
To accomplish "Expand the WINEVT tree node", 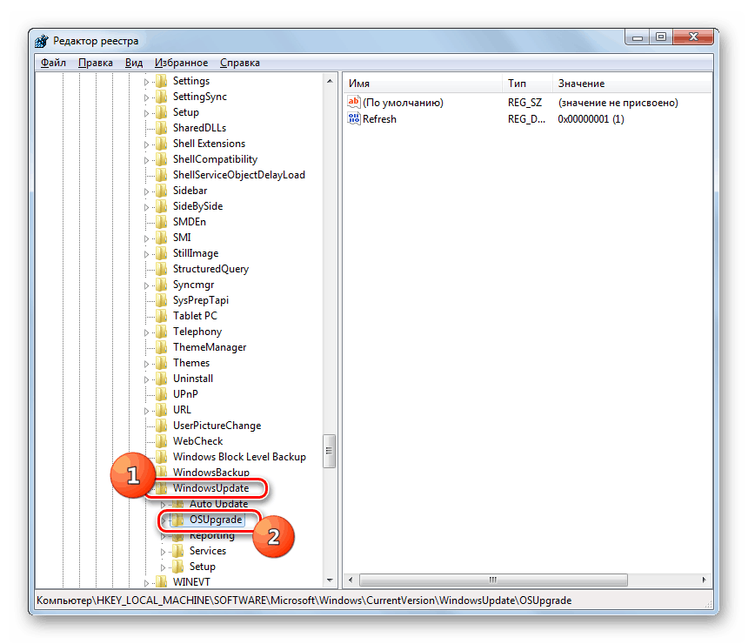I will (146, 583).
